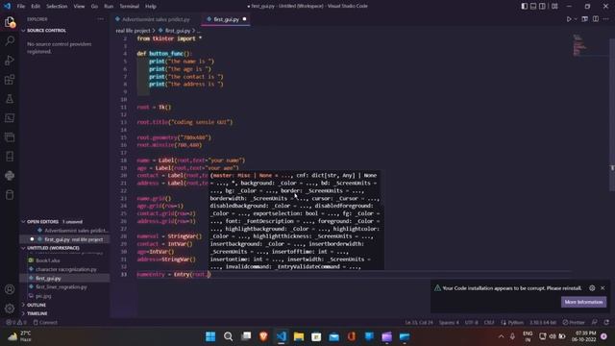
Task: Open Windows taskbar search
Action: pyautogui.click(x=229, y=336)
